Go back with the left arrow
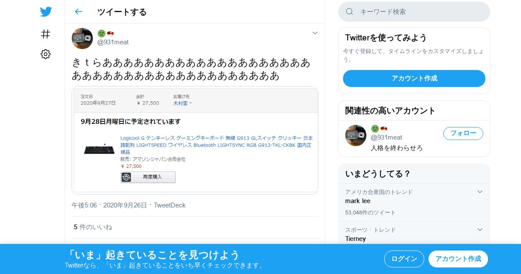The width and height of the screenshot is (521, 274). click(x=78, y=12)
